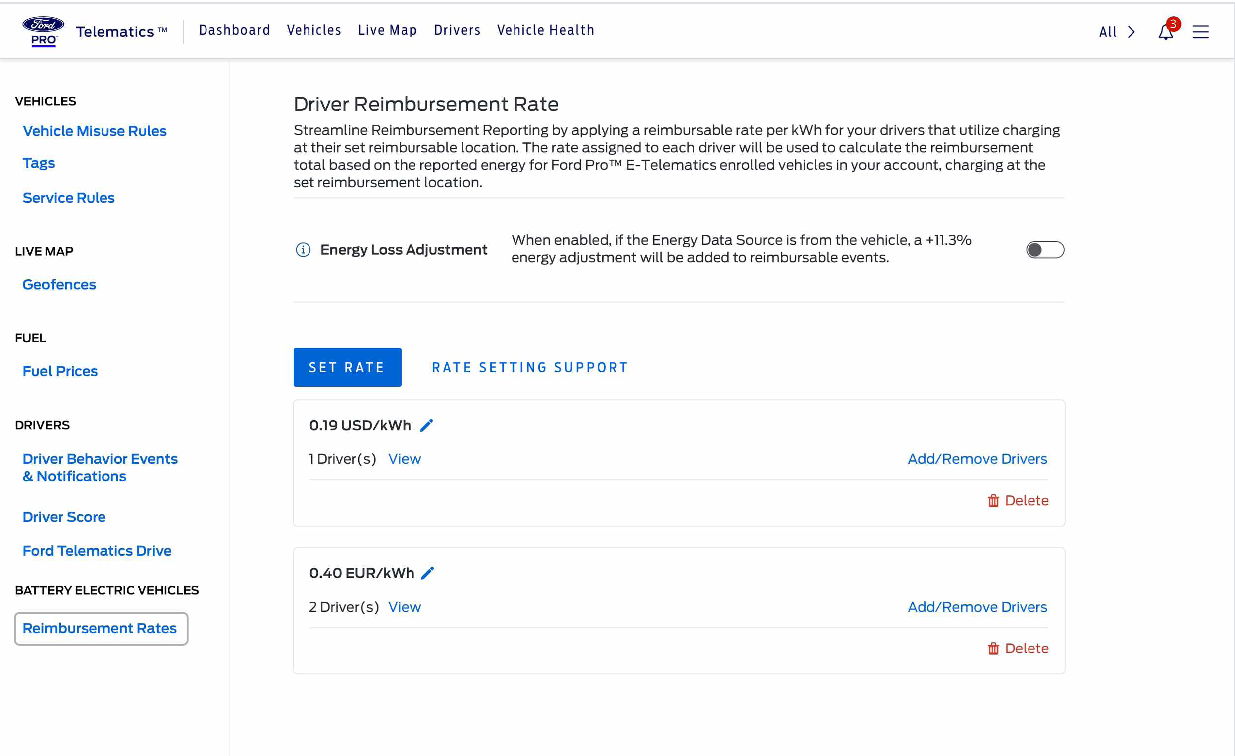Delete the 0.19 USD/kWh rate
Image resolution: width=1235 pixels, height=756 pixels.
coord(1018,500)
